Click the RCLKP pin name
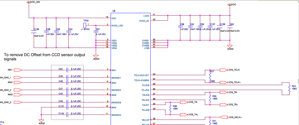This screenshot has height=125, width=299. 146,120
